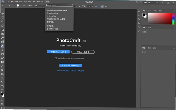Toggle pen pressure icon beside 平滑
Viewport: 176px width, 110px height.
[79, 6]
